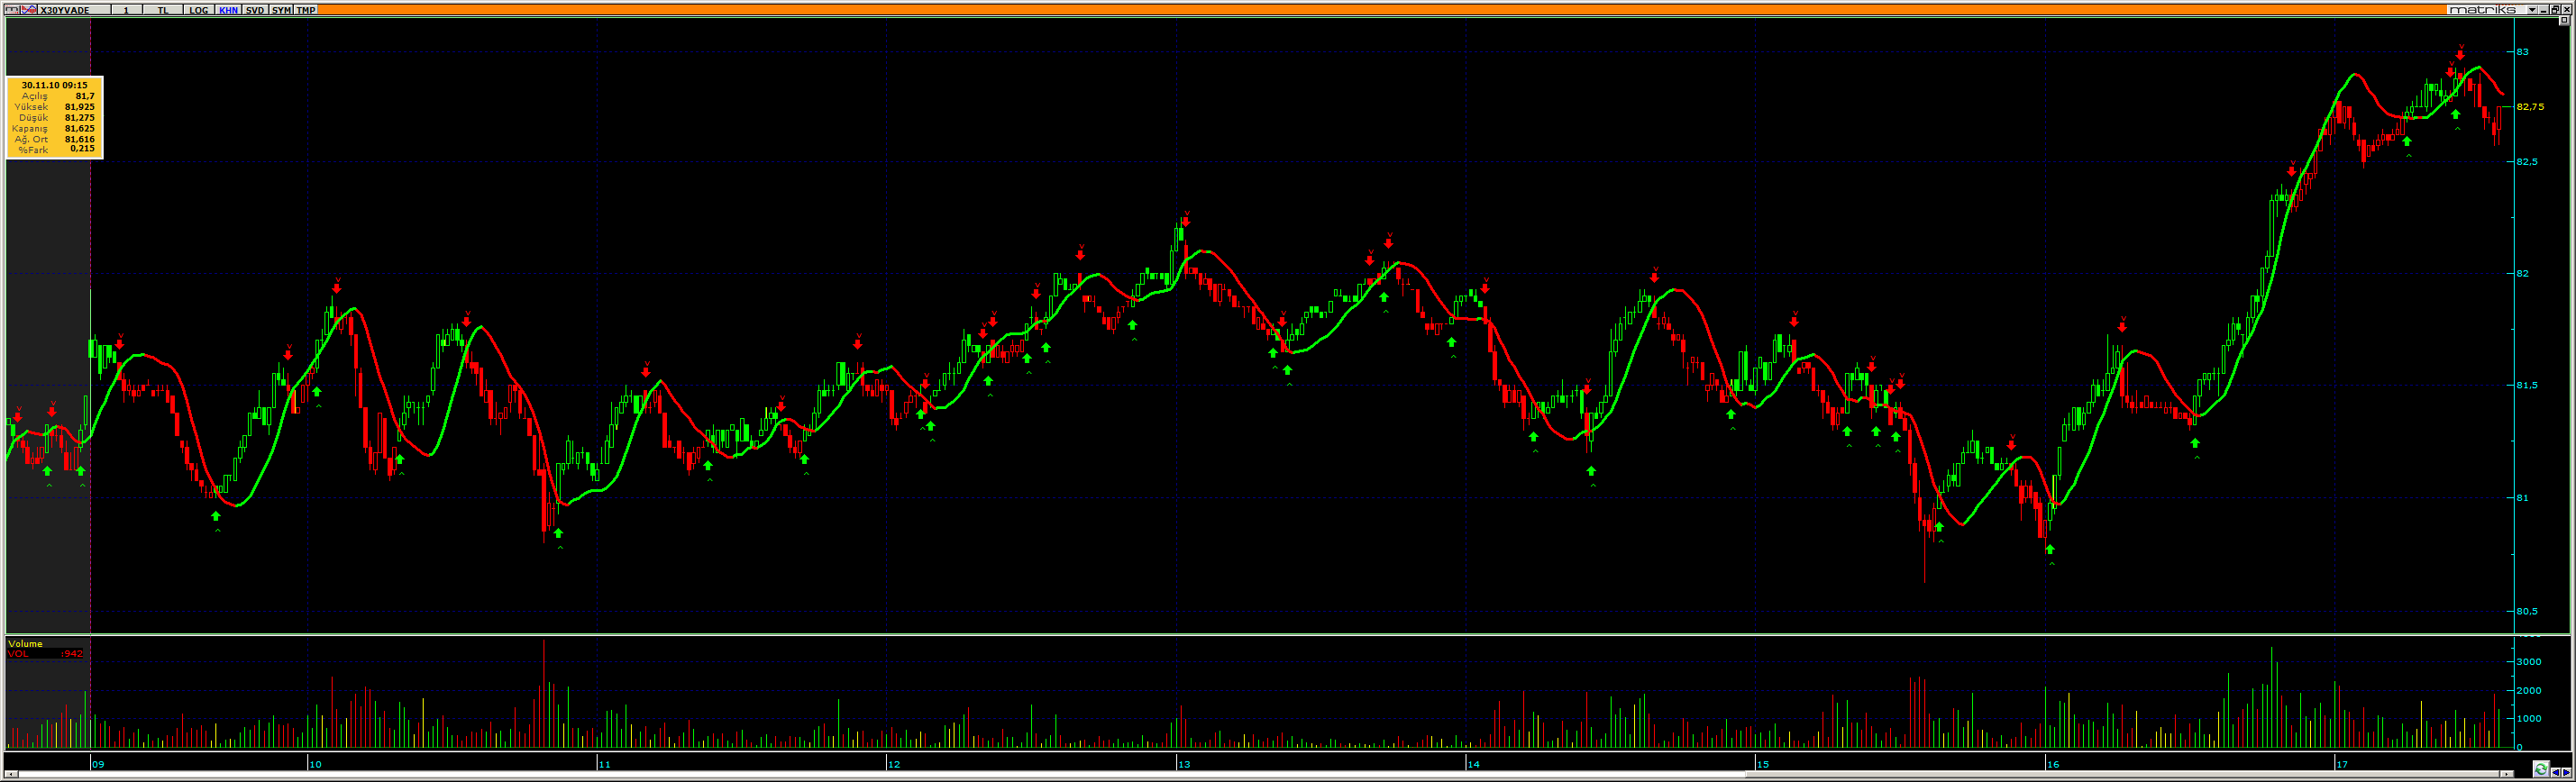
Task: Click the 30.11.10 09:15 data box header
Action: click(x=54, y=85)
